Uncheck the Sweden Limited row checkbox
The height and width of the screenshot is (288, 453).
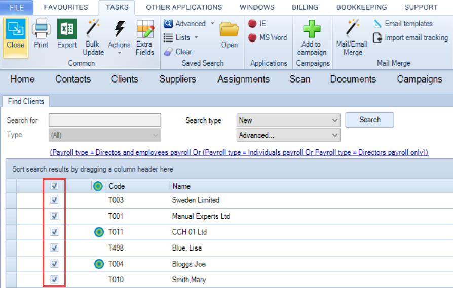pyautogui.click(x=54, y=200)
